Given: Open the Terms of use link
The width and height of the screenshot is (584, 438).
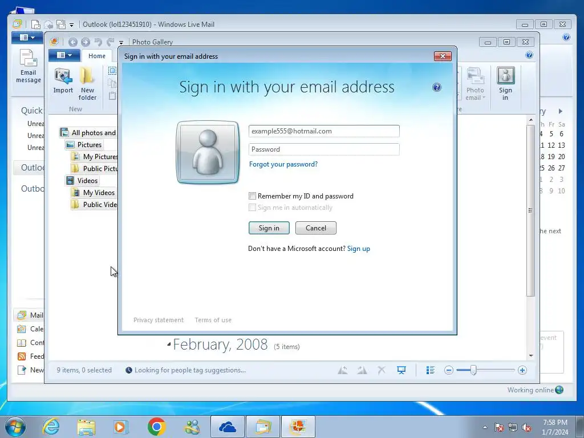Looking at the screenshot, I should coord(213,320).
